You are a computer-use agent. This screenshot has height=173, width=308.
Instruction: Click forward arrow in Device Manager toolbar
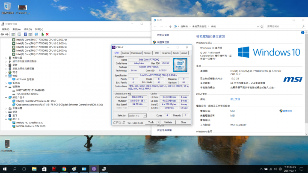[x=7, y=34]
